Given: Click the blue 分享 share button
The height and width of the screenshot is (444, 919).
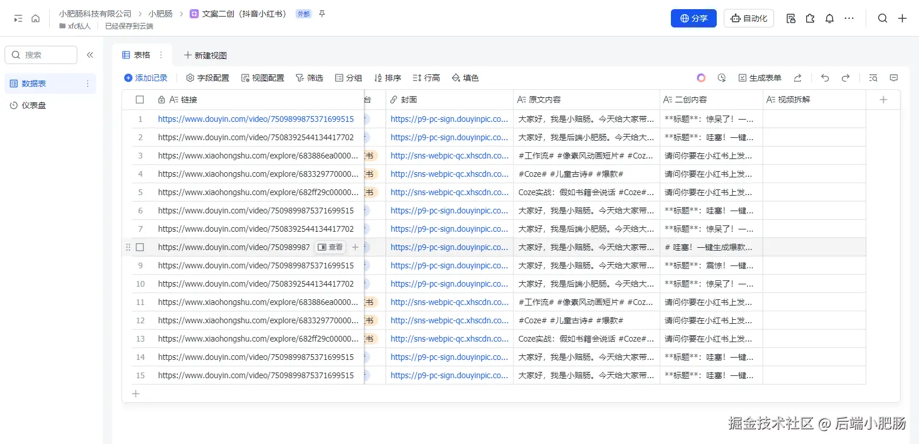Looking at the screenshot, I should [x=694, y=18].
